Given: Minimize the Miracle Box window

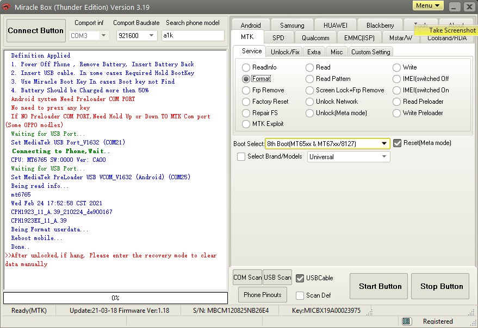Looking at the screenshot, I should (454, 7).
